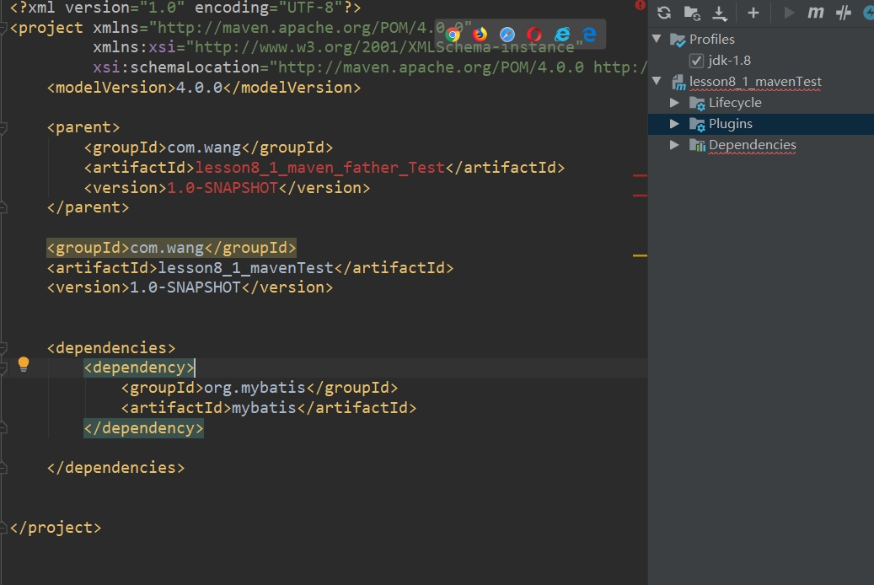
Task: Download sources and documentation icon
Action: click(720, 13)
